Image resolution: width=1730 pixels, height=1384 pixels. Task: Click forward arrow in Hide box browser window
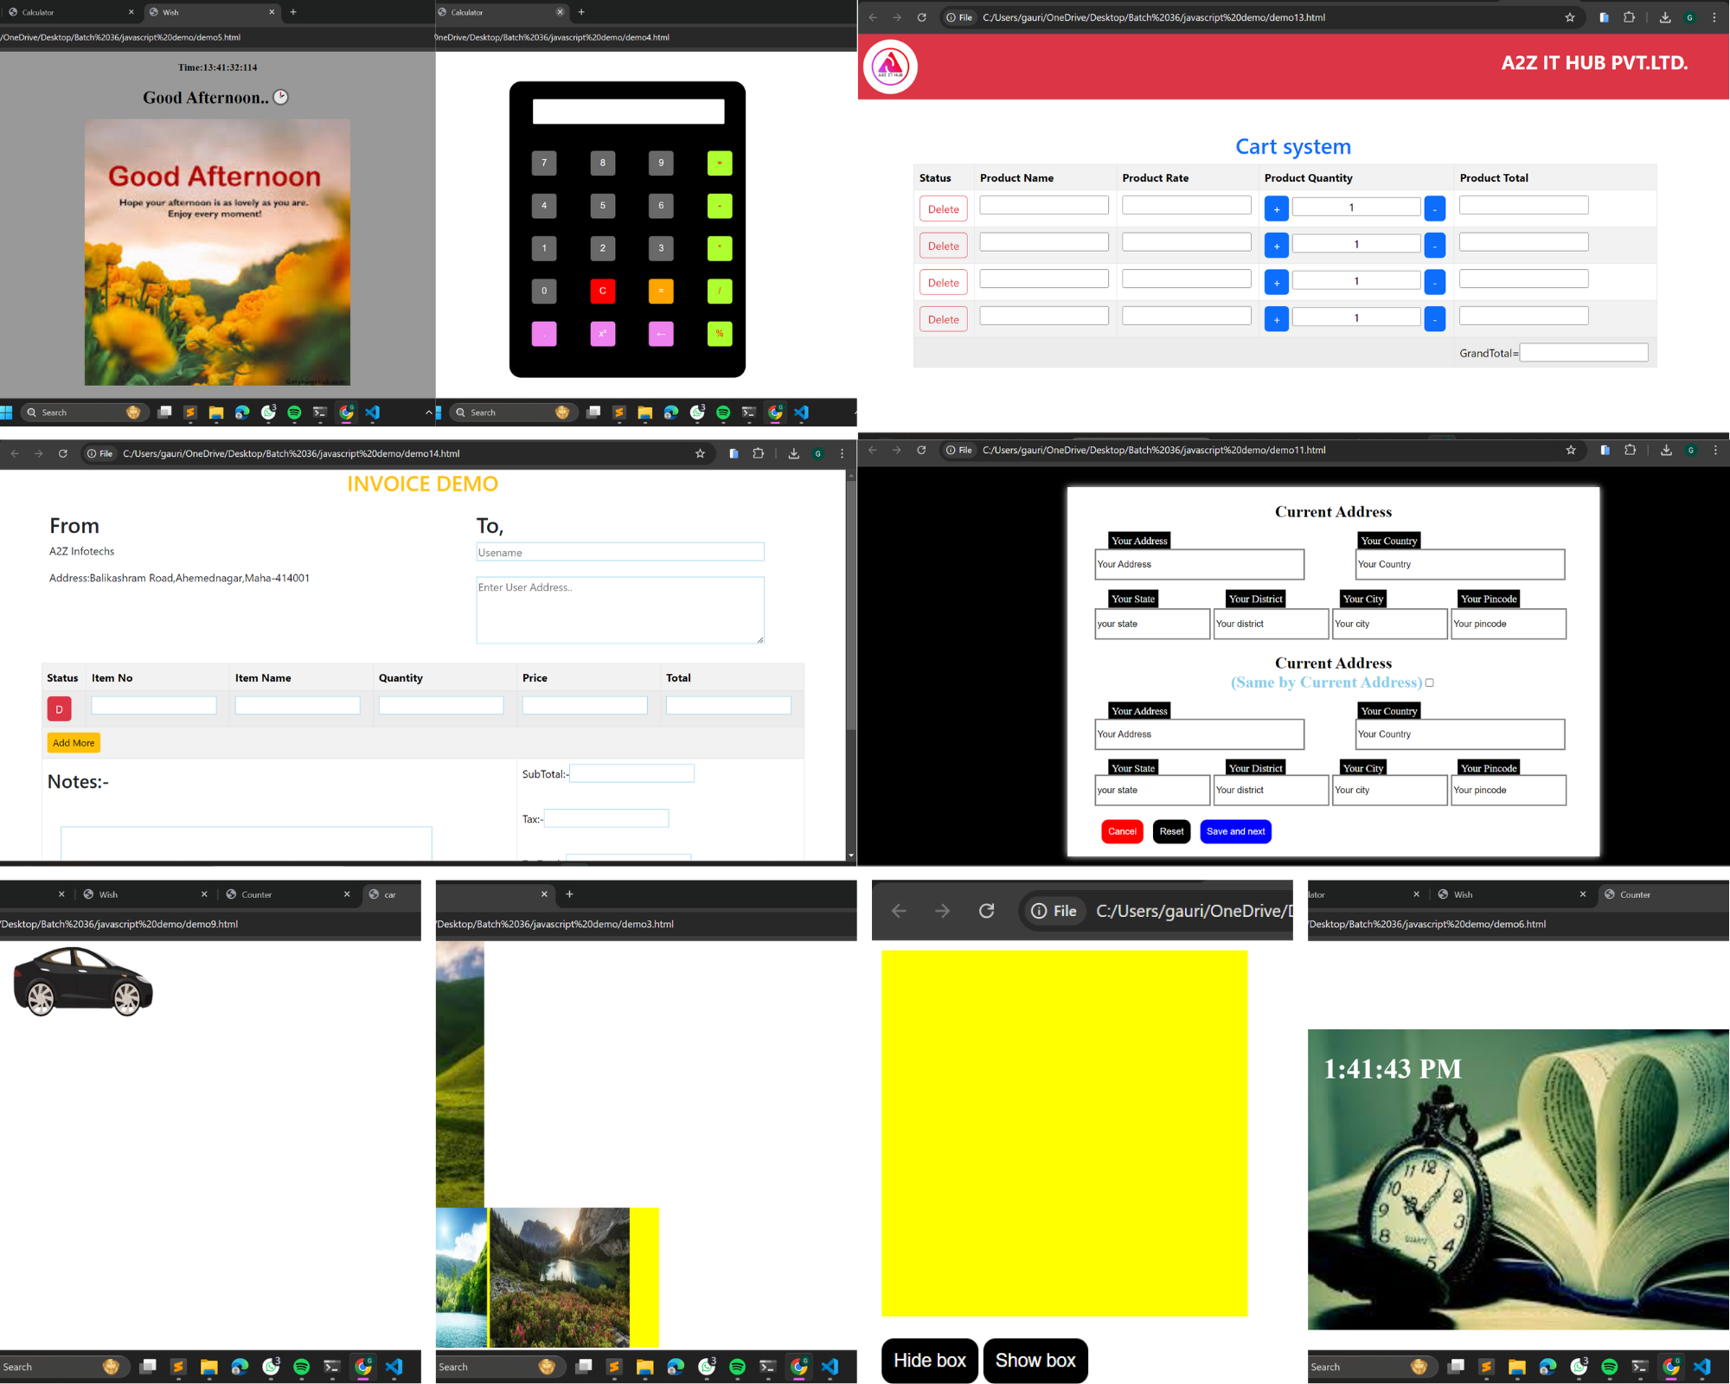click(x=942, y=911)
